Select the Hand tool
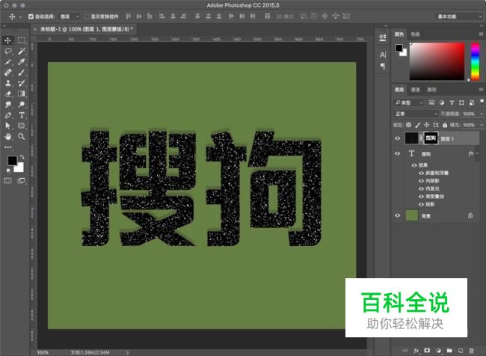486x356 pixels. click(x=7, y=136)
